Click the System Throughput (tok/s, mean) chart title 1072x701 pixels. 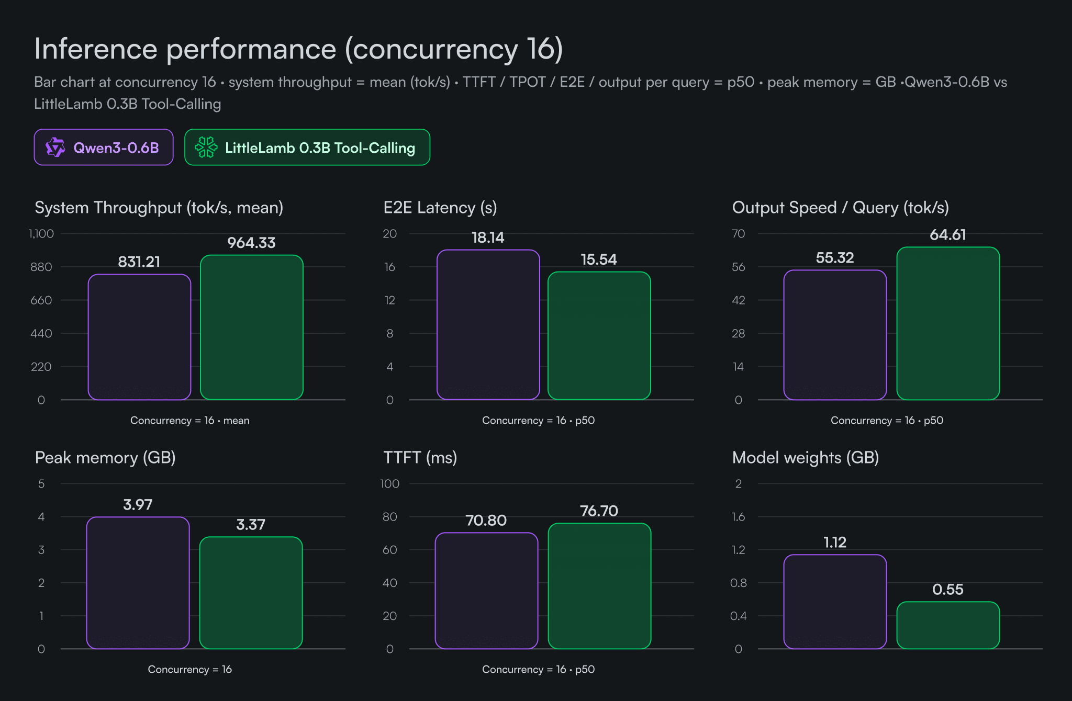coord(159,208)
